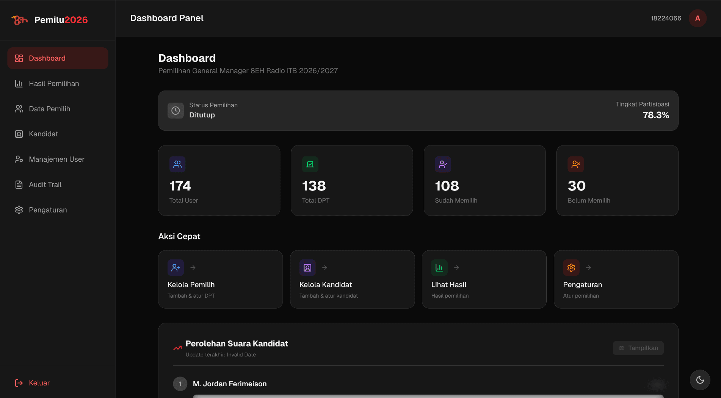This screenshot has height=398, width=721.
Task: Click the Pemilu2026 logo icon
Action: 20,20
